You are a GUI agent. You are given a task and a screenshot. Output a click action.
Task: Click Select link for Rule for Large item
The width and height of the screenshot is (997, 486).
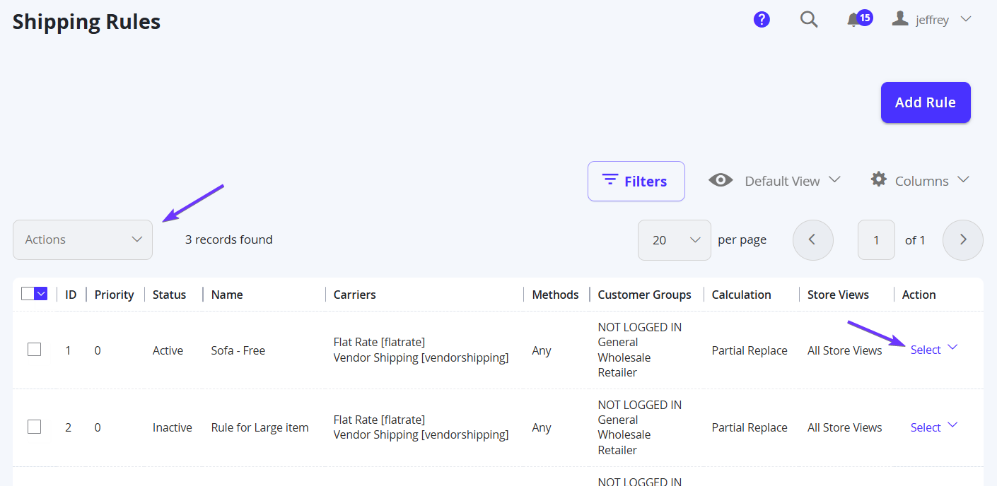[926, 427]
